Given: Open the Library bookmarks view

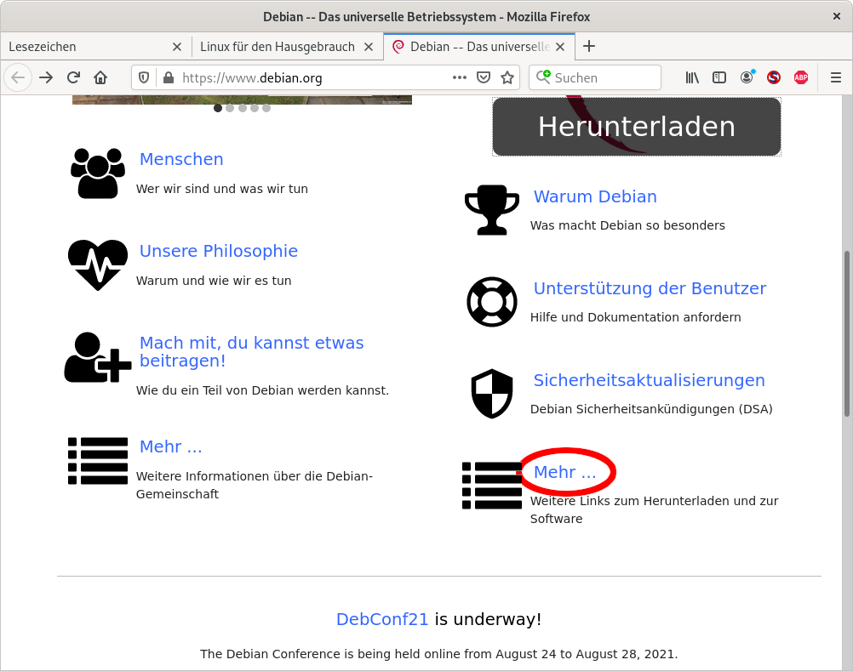Looking at the screenshot, I should (x=692, y=77).
